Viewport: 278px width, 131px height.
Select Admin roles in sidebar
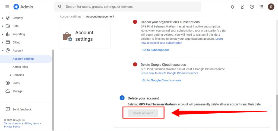point(20,67)
